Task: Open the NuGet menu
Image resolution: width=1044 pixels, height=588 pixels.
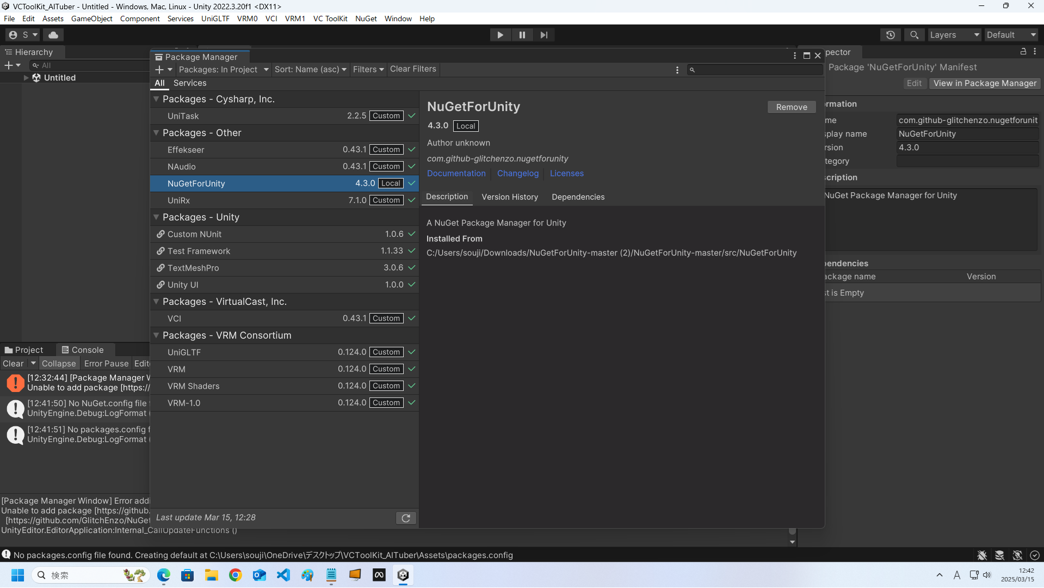Action: pyautogui.click(x=366, y=19)
